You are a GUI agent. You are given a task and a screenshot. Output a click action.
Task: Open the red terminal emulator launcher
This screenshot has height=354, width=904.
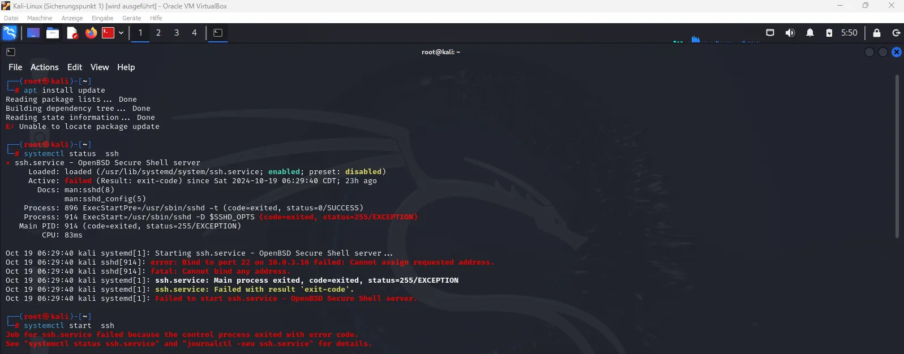click(108, 33)
